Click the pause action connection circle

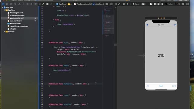(42, 65)
